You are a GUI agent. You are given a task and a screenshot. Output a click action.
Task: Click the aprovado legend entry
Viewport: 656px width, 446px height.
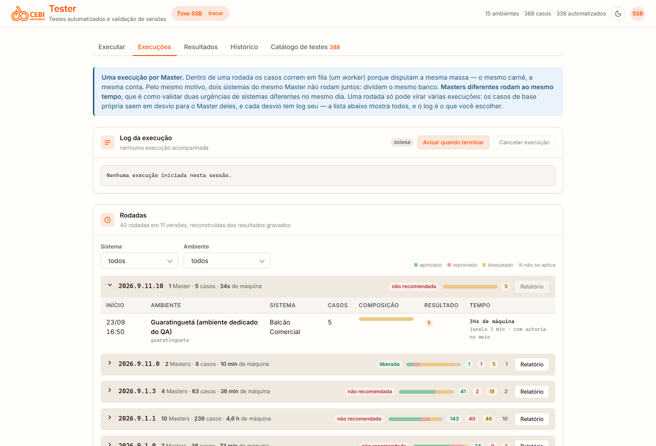point(428,265)
